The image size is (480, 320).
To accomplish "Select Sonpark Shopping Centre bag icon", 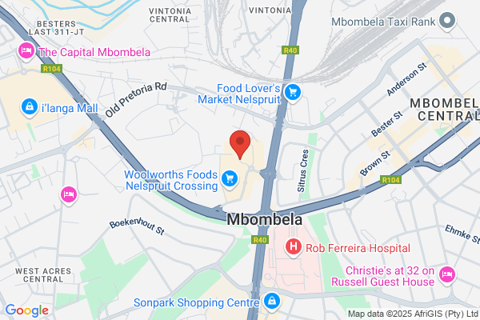I will click(x=271, y=302).
